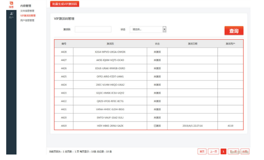
Task: Open 用户信息管理 in the side menu
Action: coord(28,21)
